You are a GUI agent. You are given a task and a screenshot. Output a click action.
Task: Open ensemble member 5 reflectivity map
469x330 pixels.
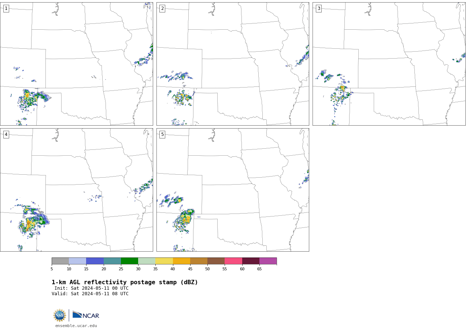click(x=233, y=190)
